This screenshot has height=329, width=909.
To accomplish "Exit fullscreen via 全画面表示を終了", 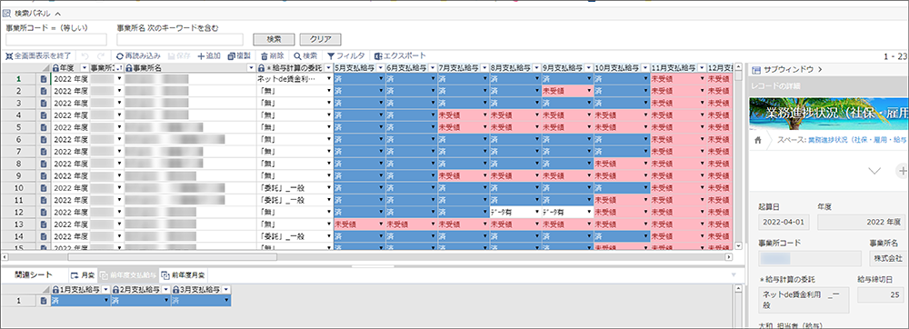I will (x=38, y=56).
